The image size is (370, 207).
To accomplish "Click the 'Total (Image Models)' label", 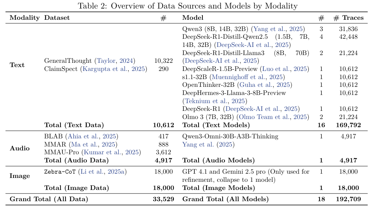I will pyautogui.click(x=218, y=188).
